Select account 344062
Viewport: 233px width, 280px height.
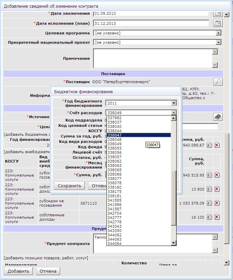click(139, 235)
